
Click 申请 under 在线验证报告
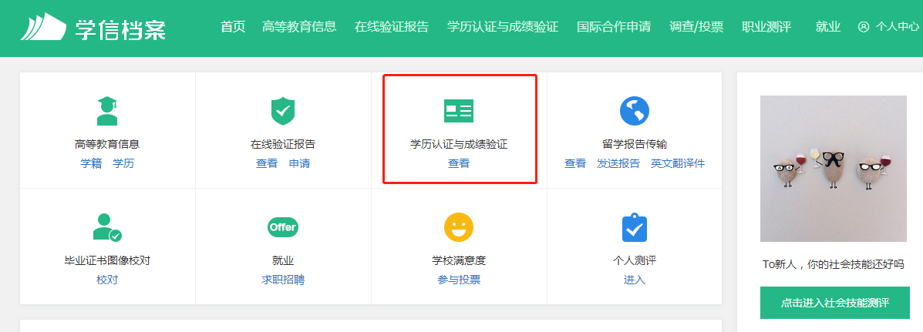[x=299, y=163]
